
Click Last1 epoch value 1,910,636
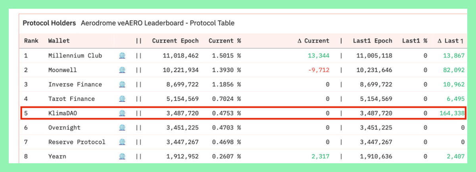coord(376,157)
